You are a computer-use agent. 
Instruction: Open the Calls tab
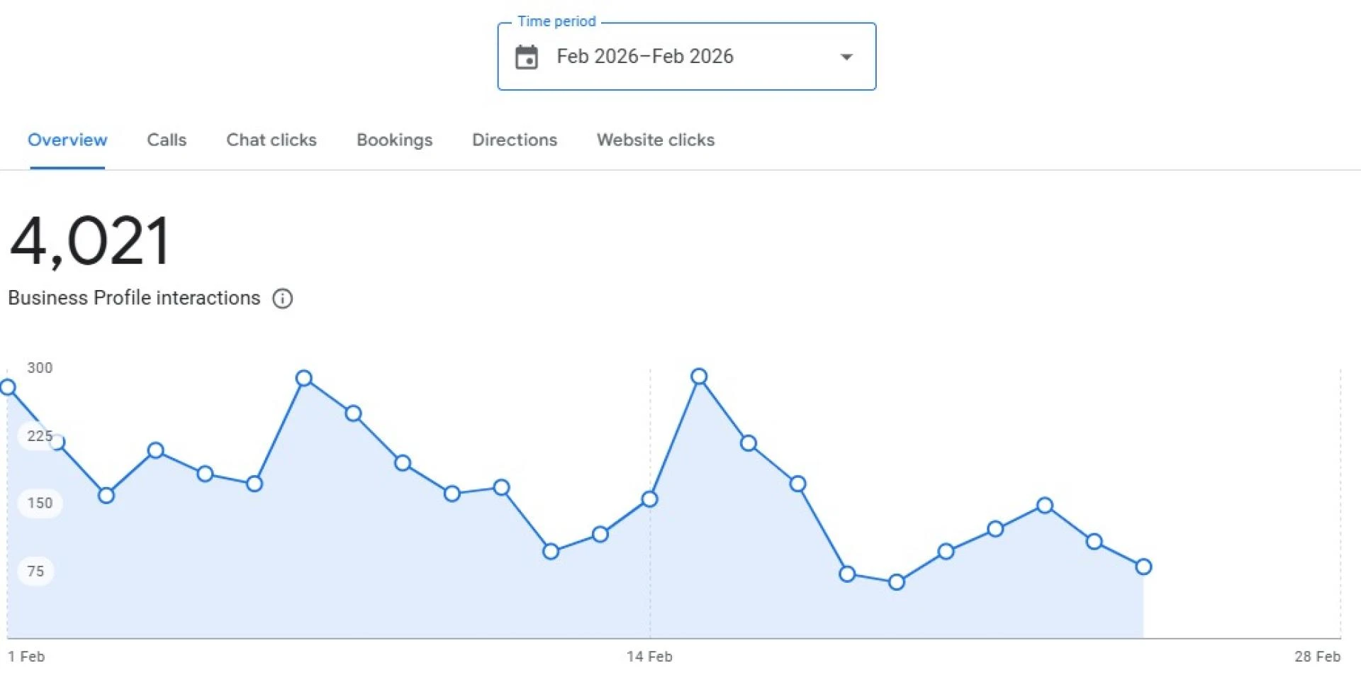167,140
